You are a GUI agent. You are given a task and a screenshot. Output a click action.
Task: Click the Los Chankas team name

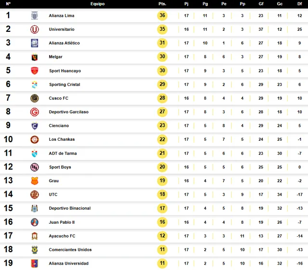coord(62,139)
